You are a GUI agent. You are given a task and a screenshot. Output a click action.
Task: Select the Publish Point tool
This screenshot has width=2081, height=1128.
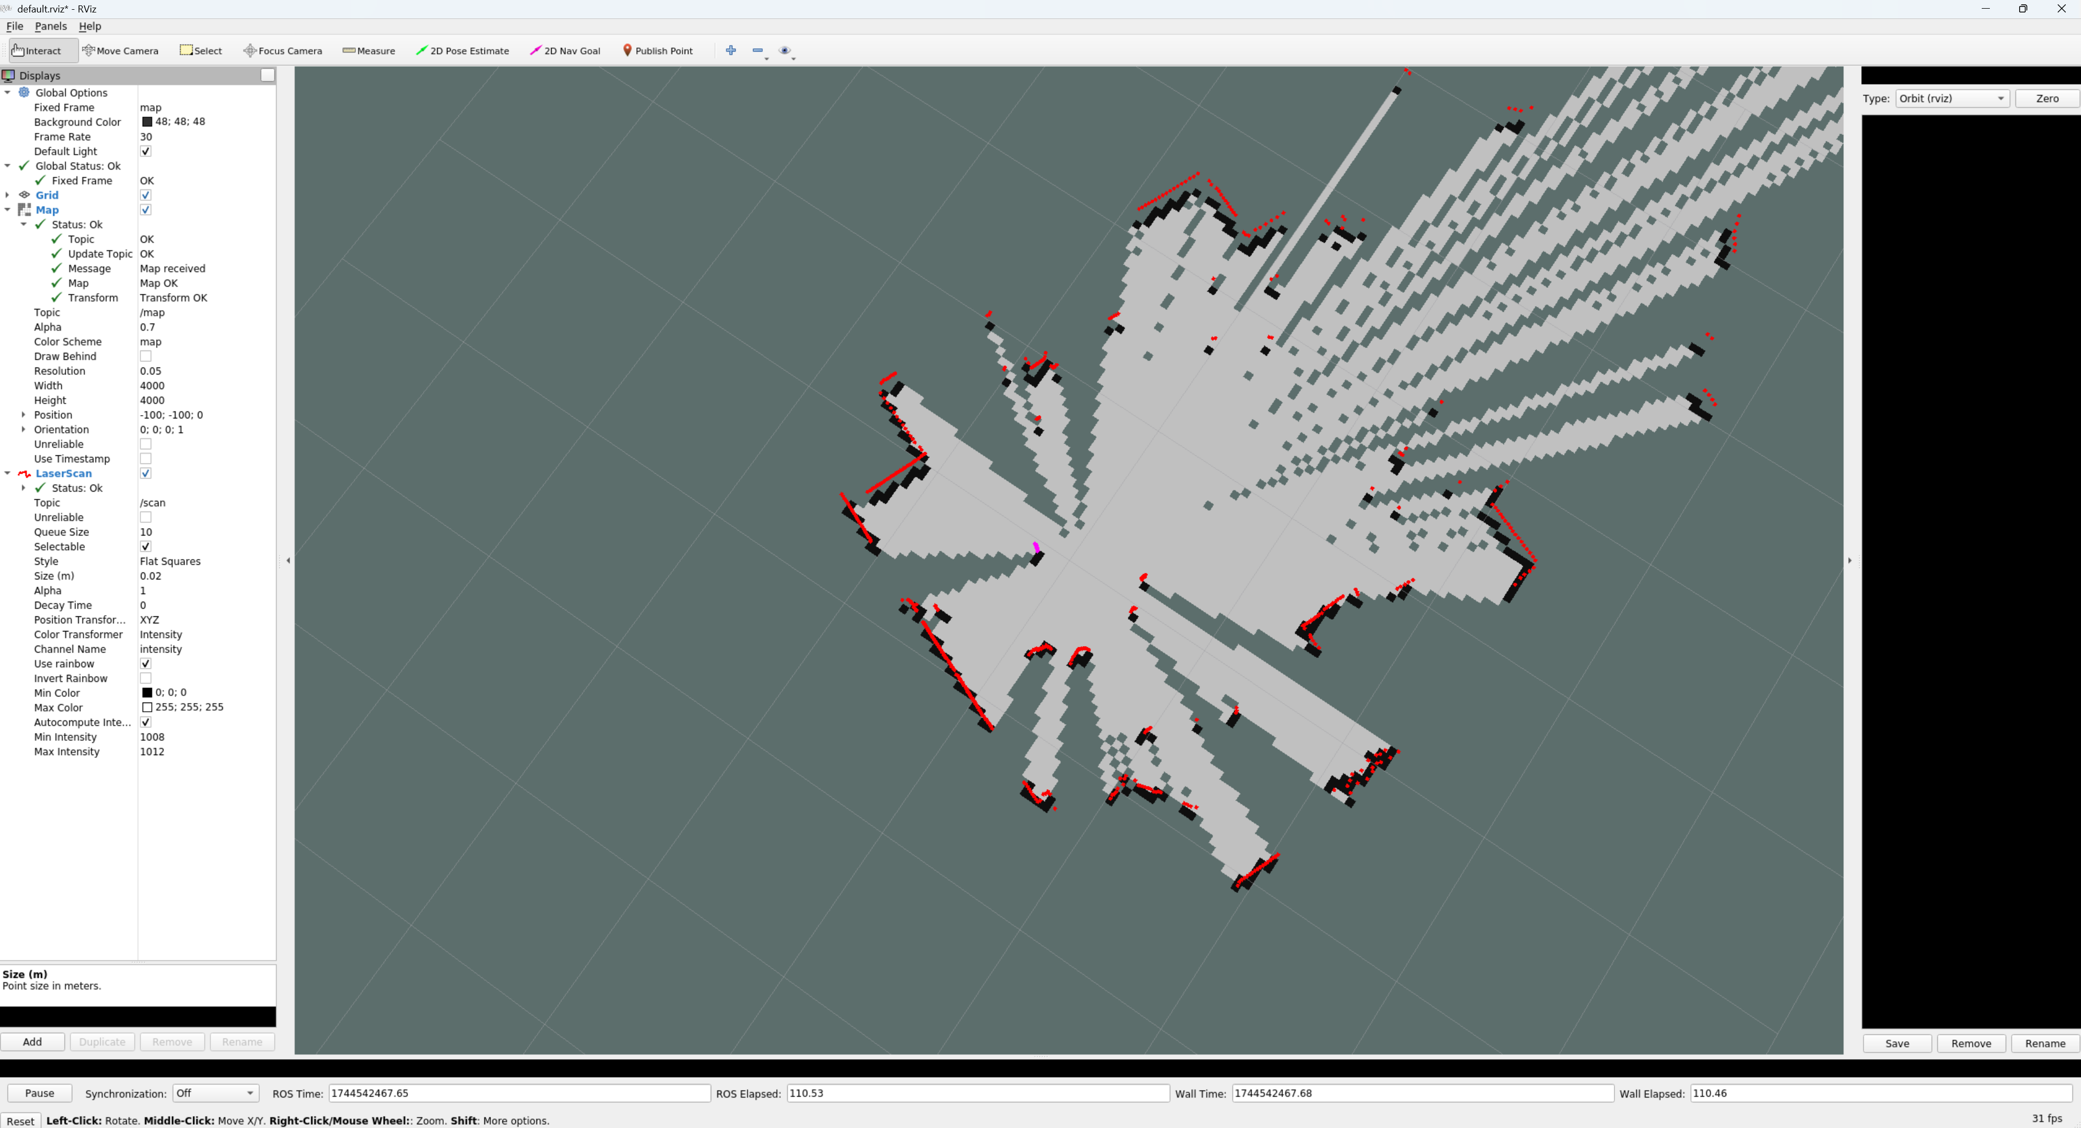point(658,50)
